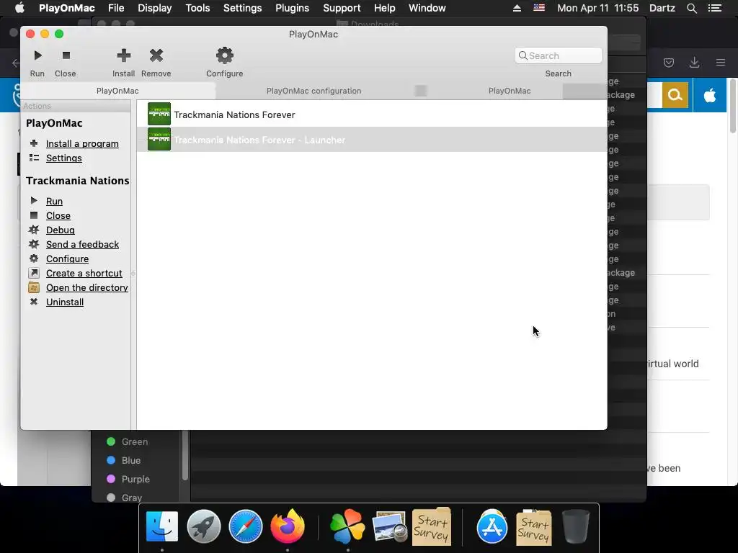Click Close link in Actions sidebar
738x553 pixels.
click(58, 216)
